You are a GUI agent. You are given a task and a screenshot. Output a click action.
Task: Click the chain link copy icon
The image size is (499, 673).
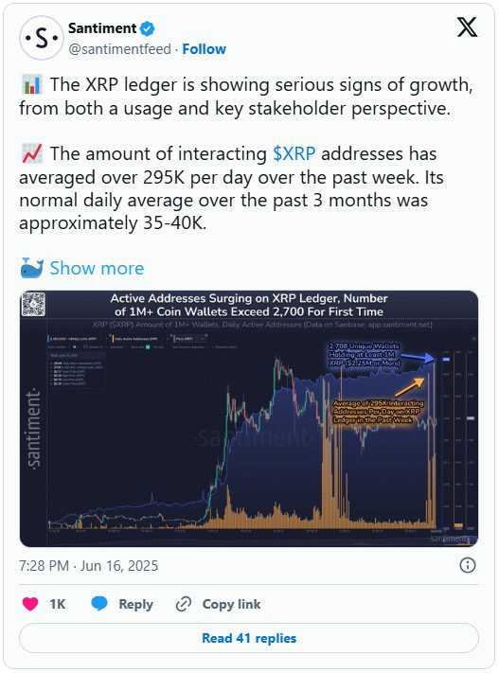pos(184,604)
